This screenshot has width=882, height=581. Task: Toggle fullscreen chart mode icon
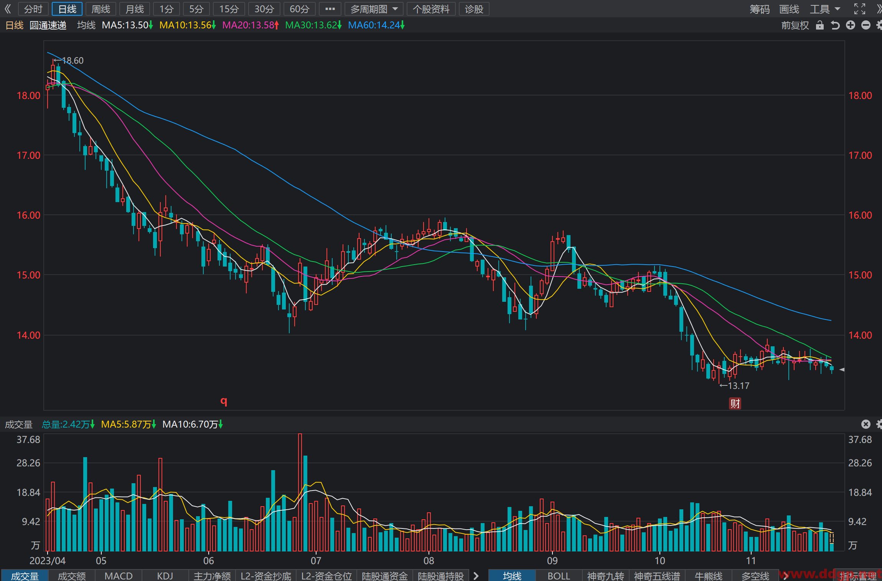click(x=860, y=9)
